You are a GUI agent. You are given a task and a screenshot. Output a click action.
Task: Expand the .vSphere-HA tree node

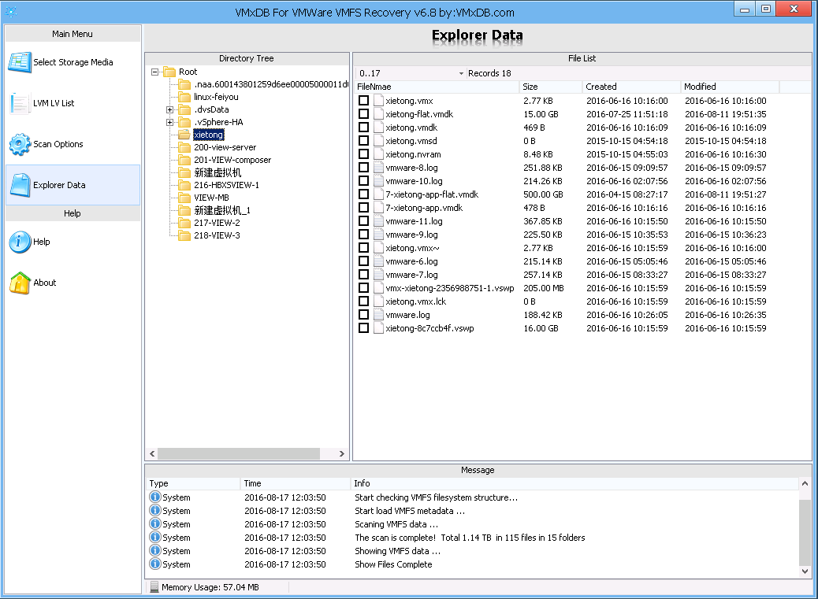pyautogui.click(x=169, y=123)
